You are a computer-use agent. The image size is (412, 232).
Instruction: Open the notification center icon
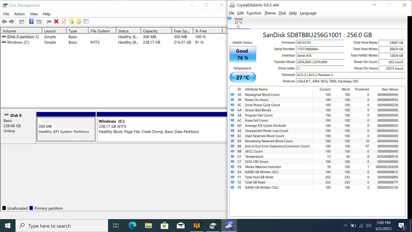(402, 226)
